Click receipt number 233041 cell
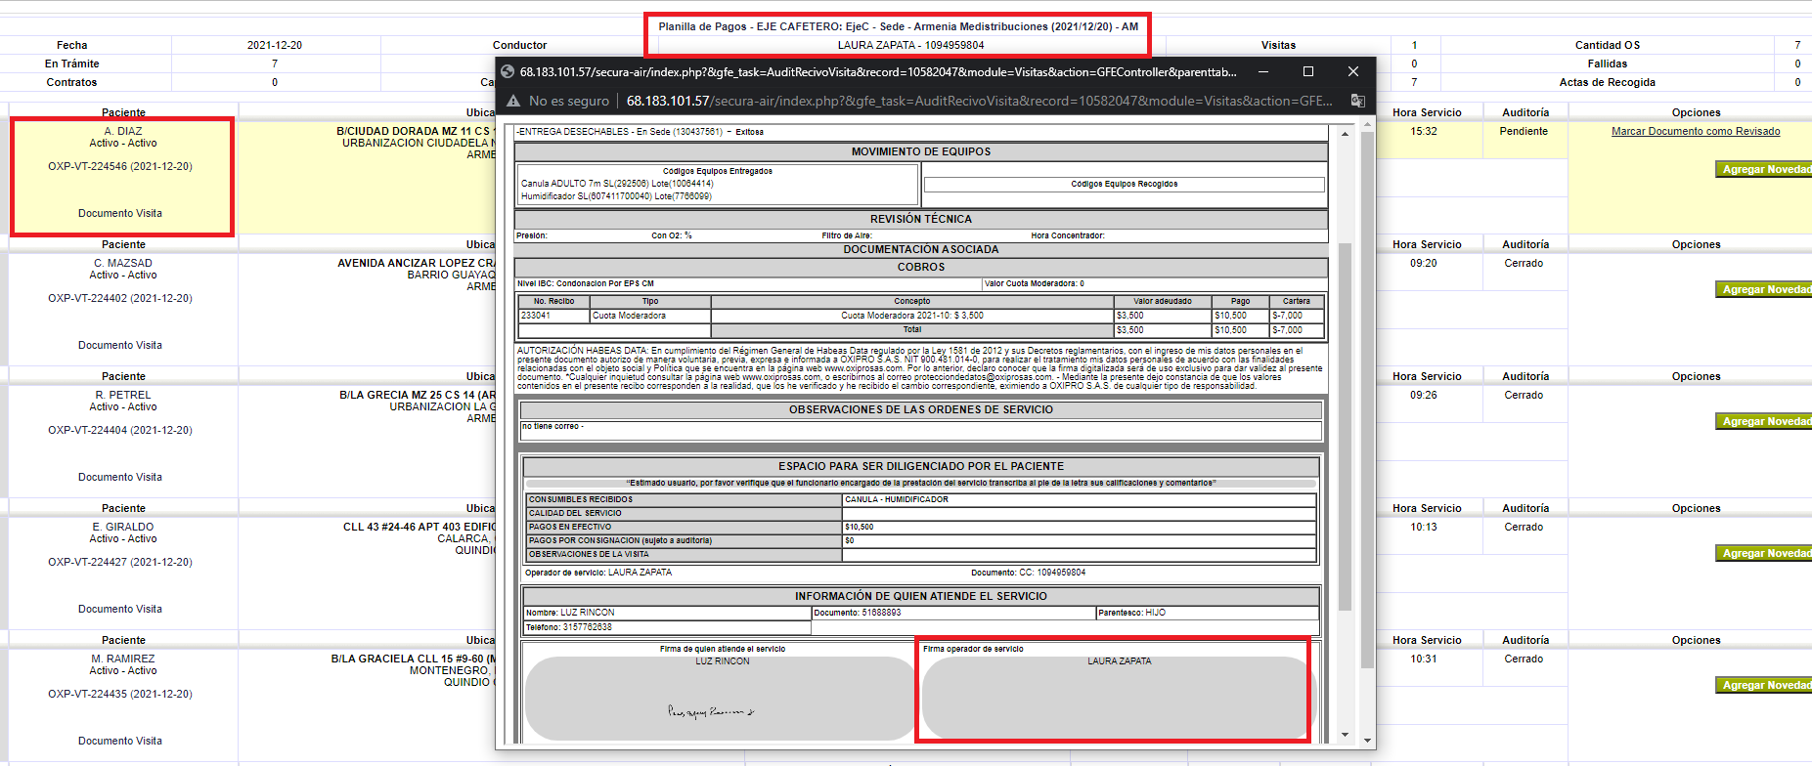The height and width of the screenshot is (766, 1812). tap(554, 316)
